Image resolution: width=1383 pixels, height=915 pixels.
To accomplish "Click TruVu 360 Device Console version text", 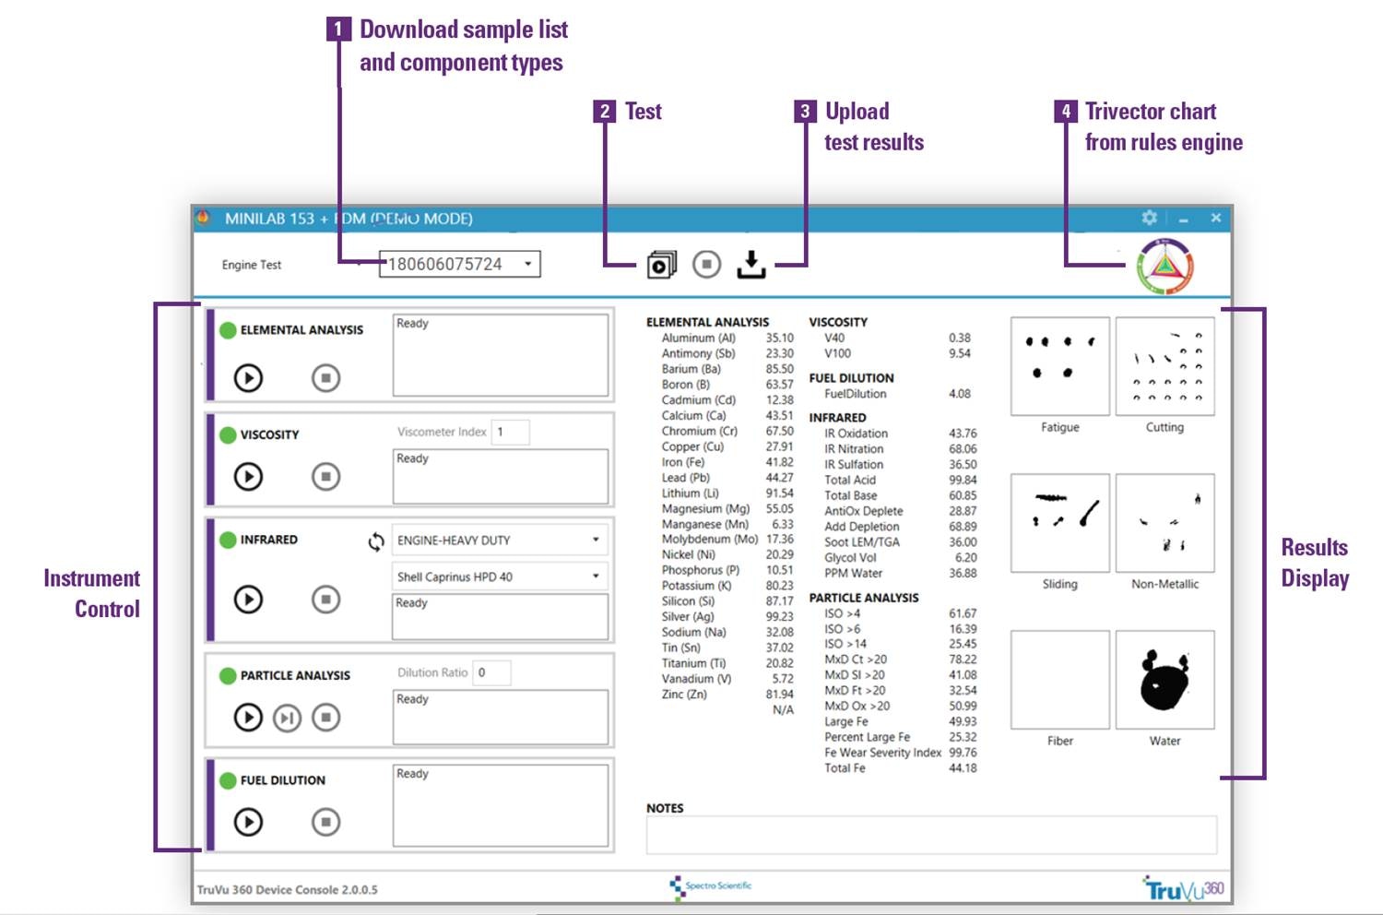I will (x=287, y=890).
